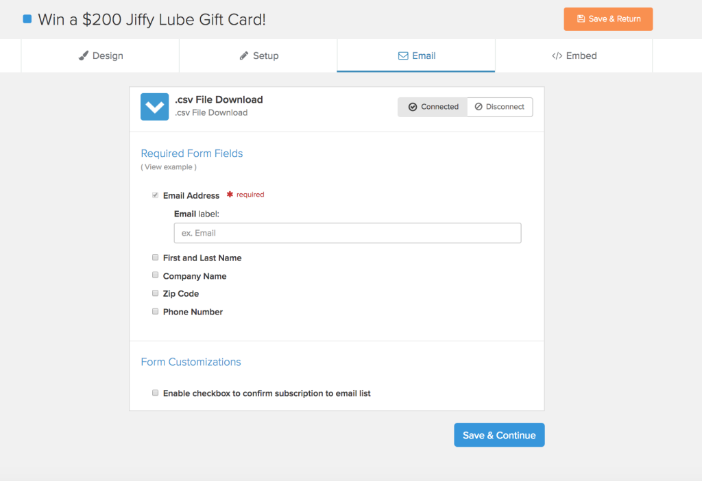Screen dimensions: 702x481
Task: Click the checkmark circle icon in Connected
Action: tap(413, 107)
